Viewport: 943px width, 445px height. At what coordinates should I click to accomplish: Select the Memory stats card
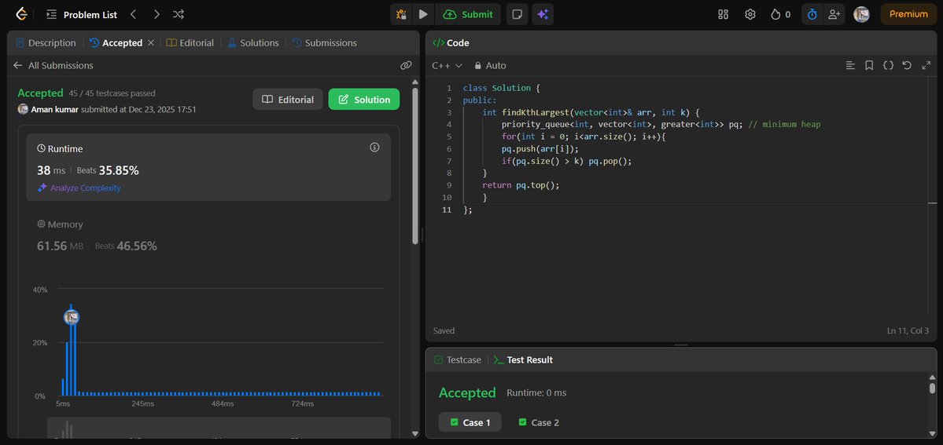tap(208, 235)
